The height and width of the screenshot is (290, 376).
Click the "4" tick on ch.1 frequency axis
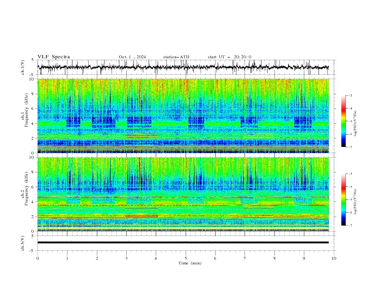click(x=33, y=124)
